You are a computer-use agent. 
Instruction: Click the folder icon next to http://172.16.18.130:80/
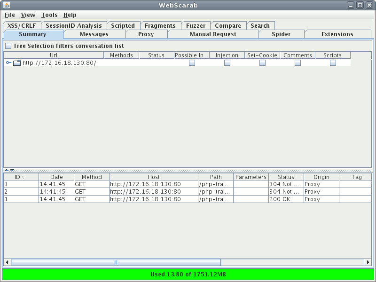pyautogui.click(x=16, y=62)
